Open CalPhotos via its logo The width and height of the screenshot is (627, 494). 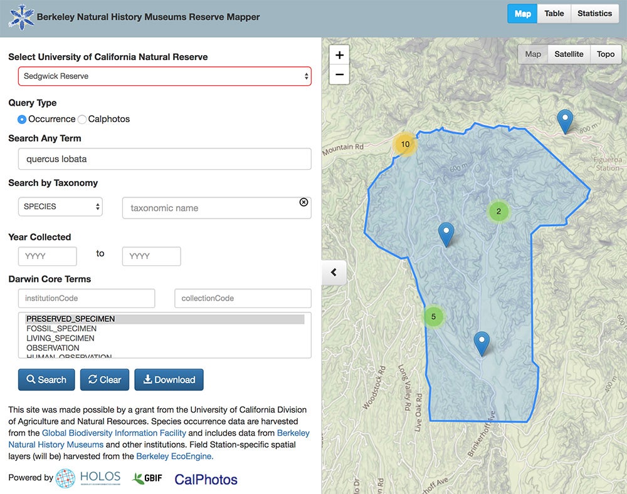tap(206, 478)
